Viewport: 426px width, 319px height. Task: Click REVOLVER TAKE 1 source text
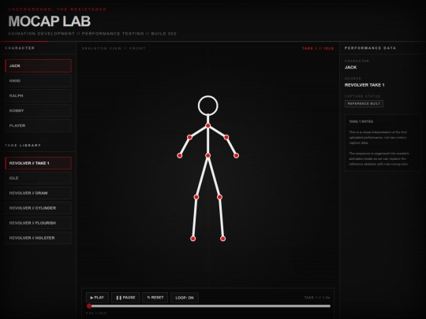(364, 85)
